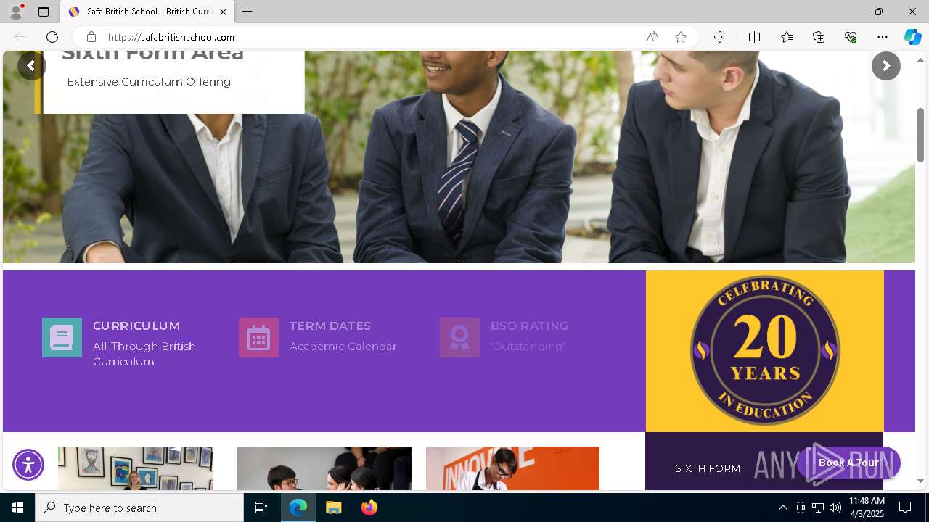The image size is (929, 522).
Task: Click the page vertical scrollbar thumb
Action: (920, 136)
